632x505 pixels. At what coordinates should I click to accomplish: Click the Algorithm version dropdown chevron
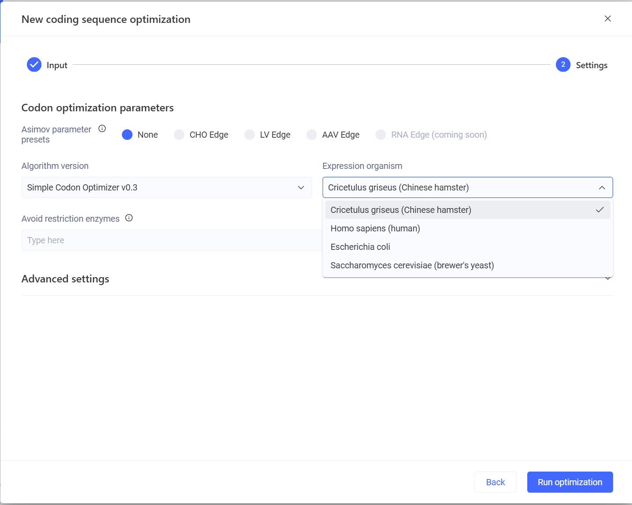(301, 187)
